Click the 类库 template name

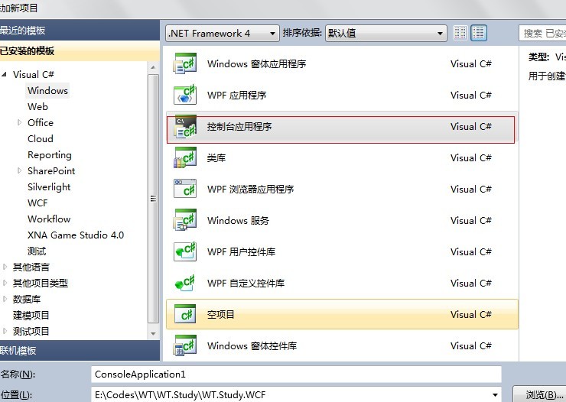216,158
